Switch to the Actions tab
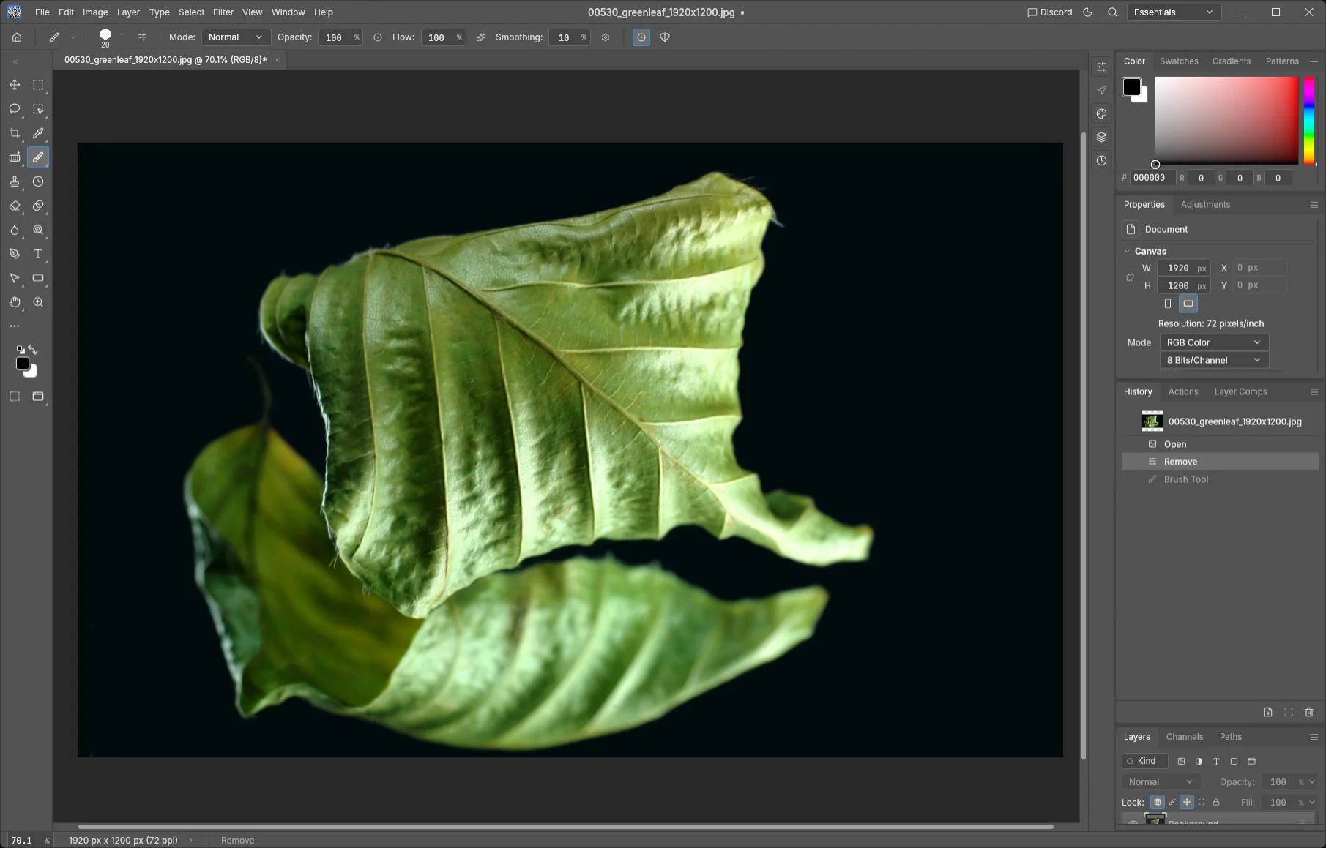This screenshot has width=1326, height=848. click(1183, 392)
